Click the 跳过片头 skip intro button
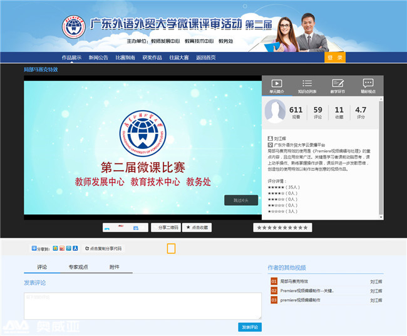This screenshot has height=336, width=407. coord(241,200)
